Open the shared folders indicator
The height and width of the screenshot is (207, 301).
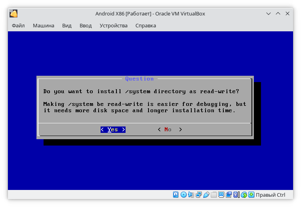[214, 195]
